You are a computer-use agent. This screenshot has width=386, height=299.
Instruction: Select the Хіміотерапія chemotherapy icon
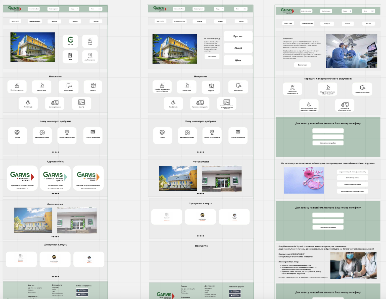point(68,85)
